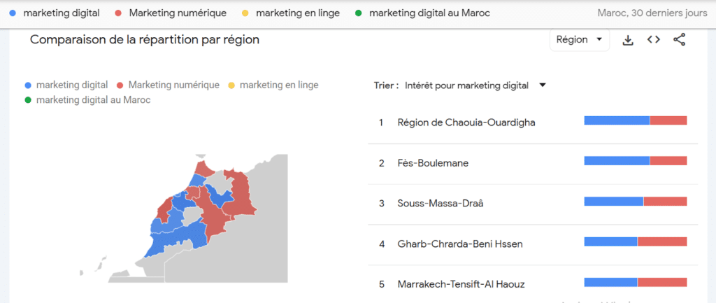Expand the Trier sort dropdown arrow
Screen dimensions: 716x303
pos(543,85)
